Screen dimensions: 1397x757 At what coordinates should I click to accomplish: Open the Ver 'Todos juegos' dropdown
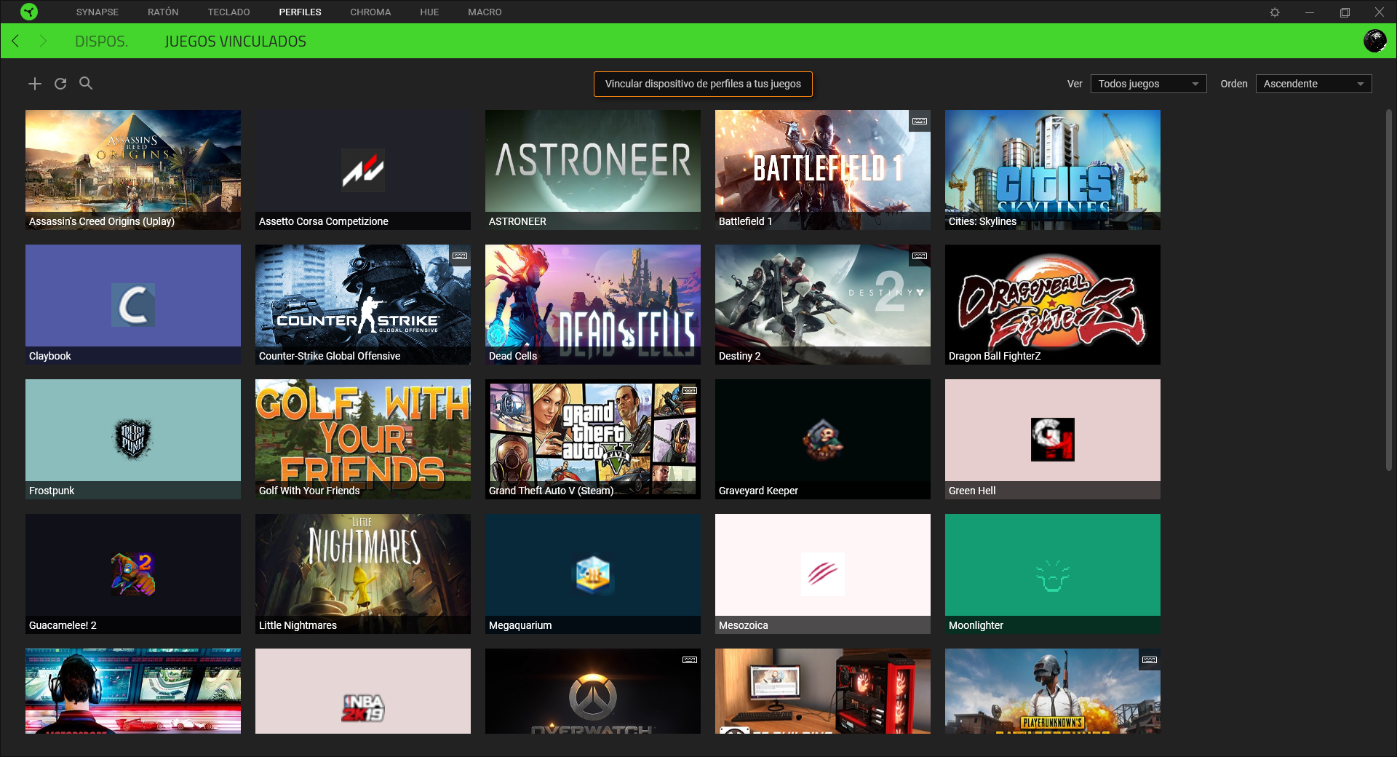pos(1148,84)
